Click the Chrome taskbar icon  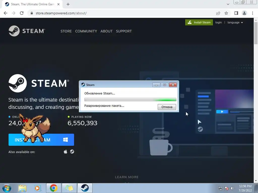click(53, 188)
